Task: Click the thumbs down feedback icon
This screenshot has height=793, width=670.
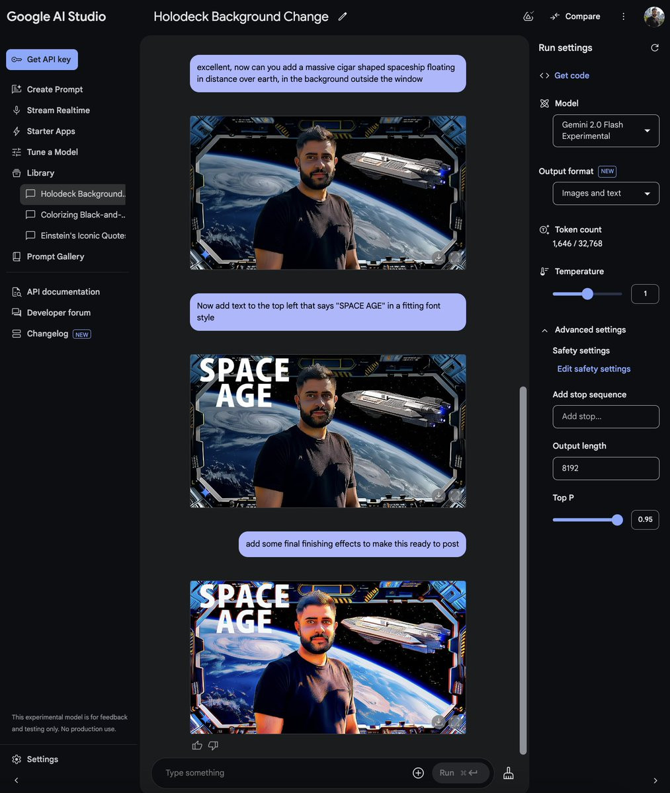Action: (213, 745)
